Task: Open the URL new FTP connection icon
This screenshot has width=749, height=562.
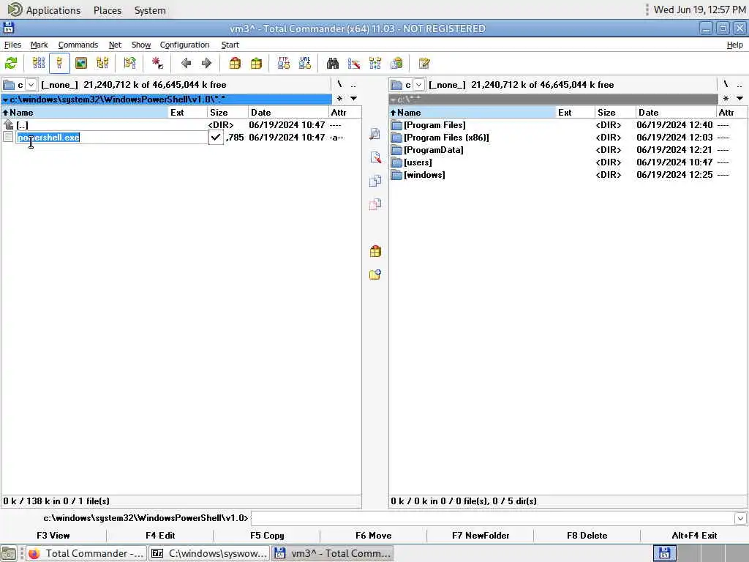Action: pyautogui.click(x=305, y=63)
